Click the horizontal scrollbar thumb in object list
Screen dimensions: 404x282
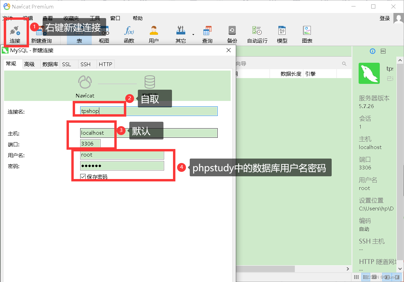coord(265,269)
